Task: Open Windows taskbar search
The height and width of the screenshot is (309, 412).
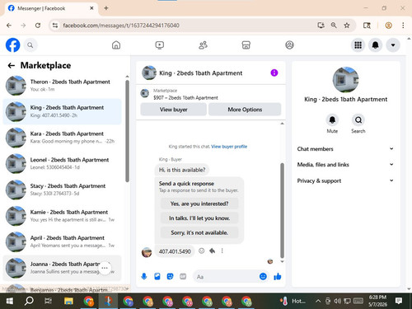Action: coord(29,301)
